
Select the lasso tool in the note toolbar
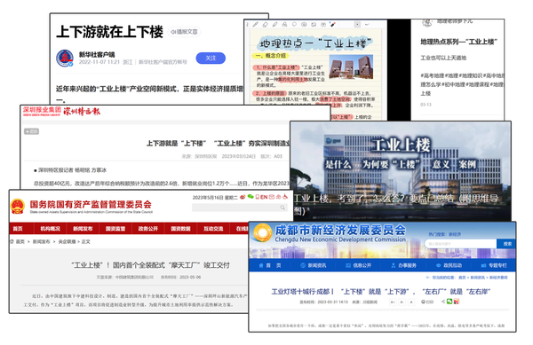(294, 25)
